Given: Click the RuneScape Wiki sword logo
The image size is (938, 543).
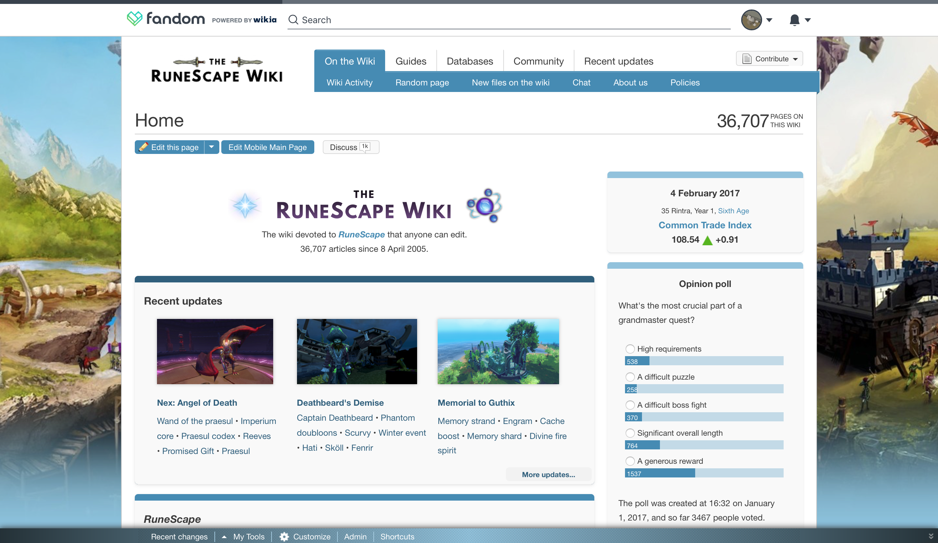Looking at the screenshot, I should 217,70.
